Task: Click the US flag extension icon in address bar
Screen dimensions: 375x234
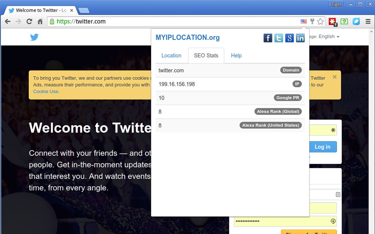Action: point(304,21)
